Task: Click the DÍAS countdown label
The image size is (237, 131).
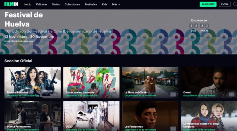Action: [194, 31]
